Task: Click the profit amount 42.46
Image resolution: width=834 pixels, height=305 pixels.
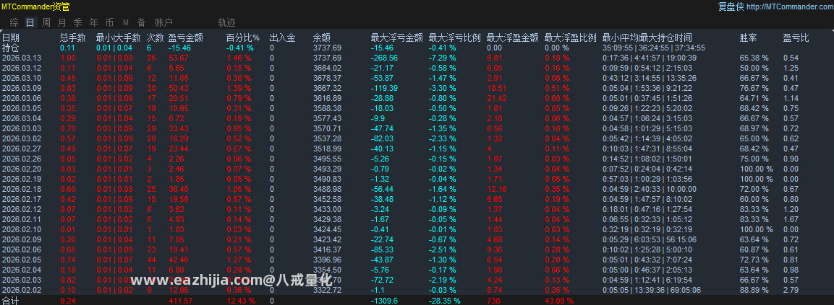Action: click(178, 259)
